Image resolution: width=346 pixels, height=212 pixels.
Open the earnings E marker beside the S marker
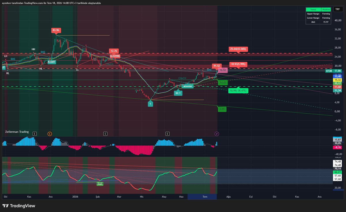click(x=35, y=134)
